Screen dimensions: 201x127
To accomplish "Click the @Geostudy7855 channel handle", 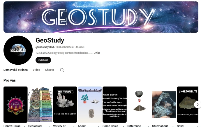I will point(45,47).
